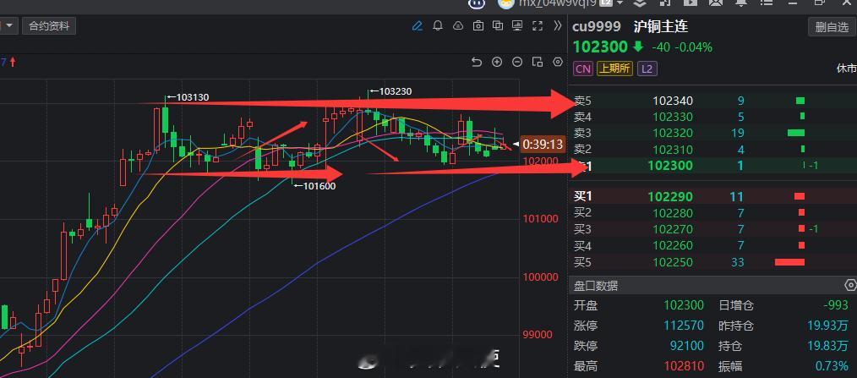Viewport: 857px width, 378px height.
Task: Click the monitor chart display icon
Action: point(517,25)
